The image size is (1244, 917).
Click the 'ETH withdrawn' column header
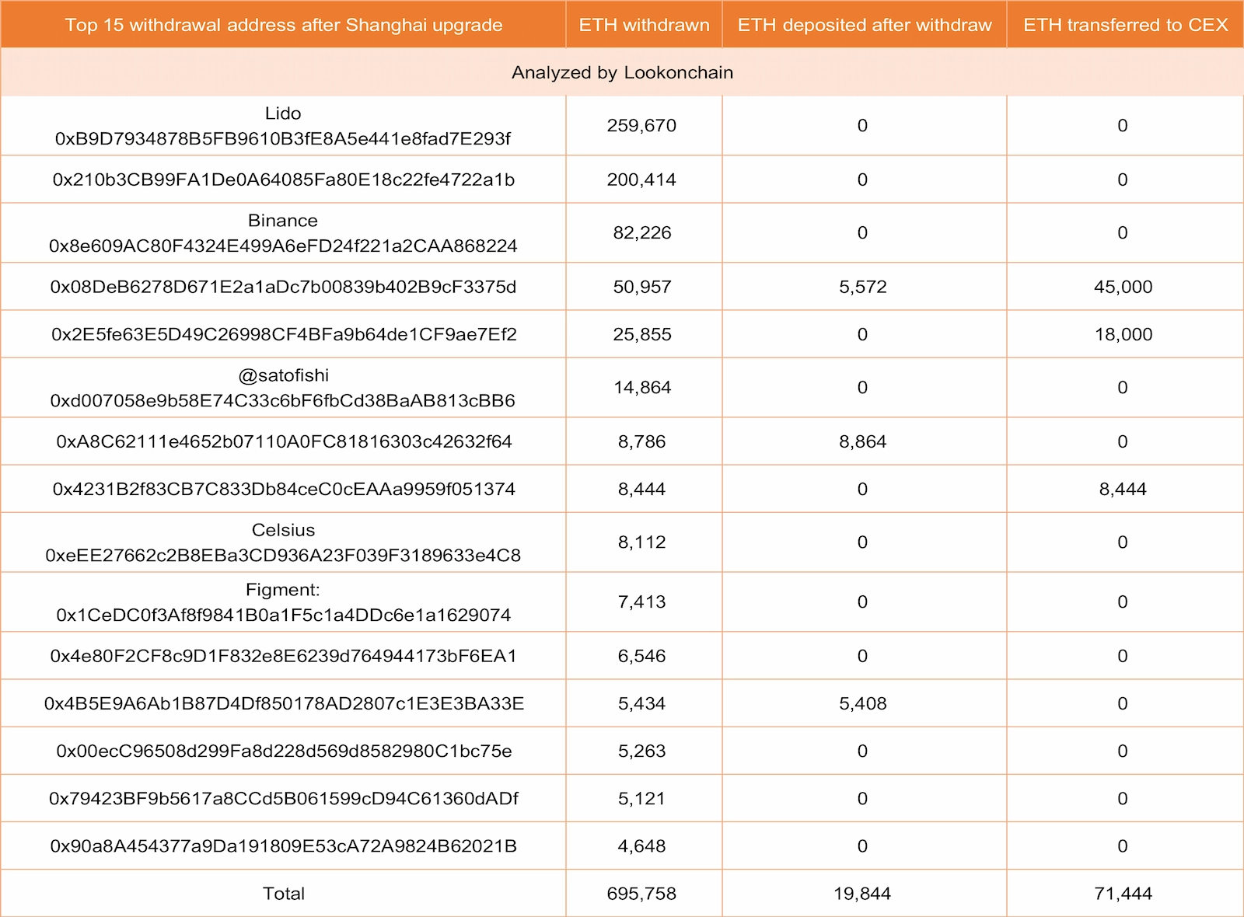pos(644,25)
